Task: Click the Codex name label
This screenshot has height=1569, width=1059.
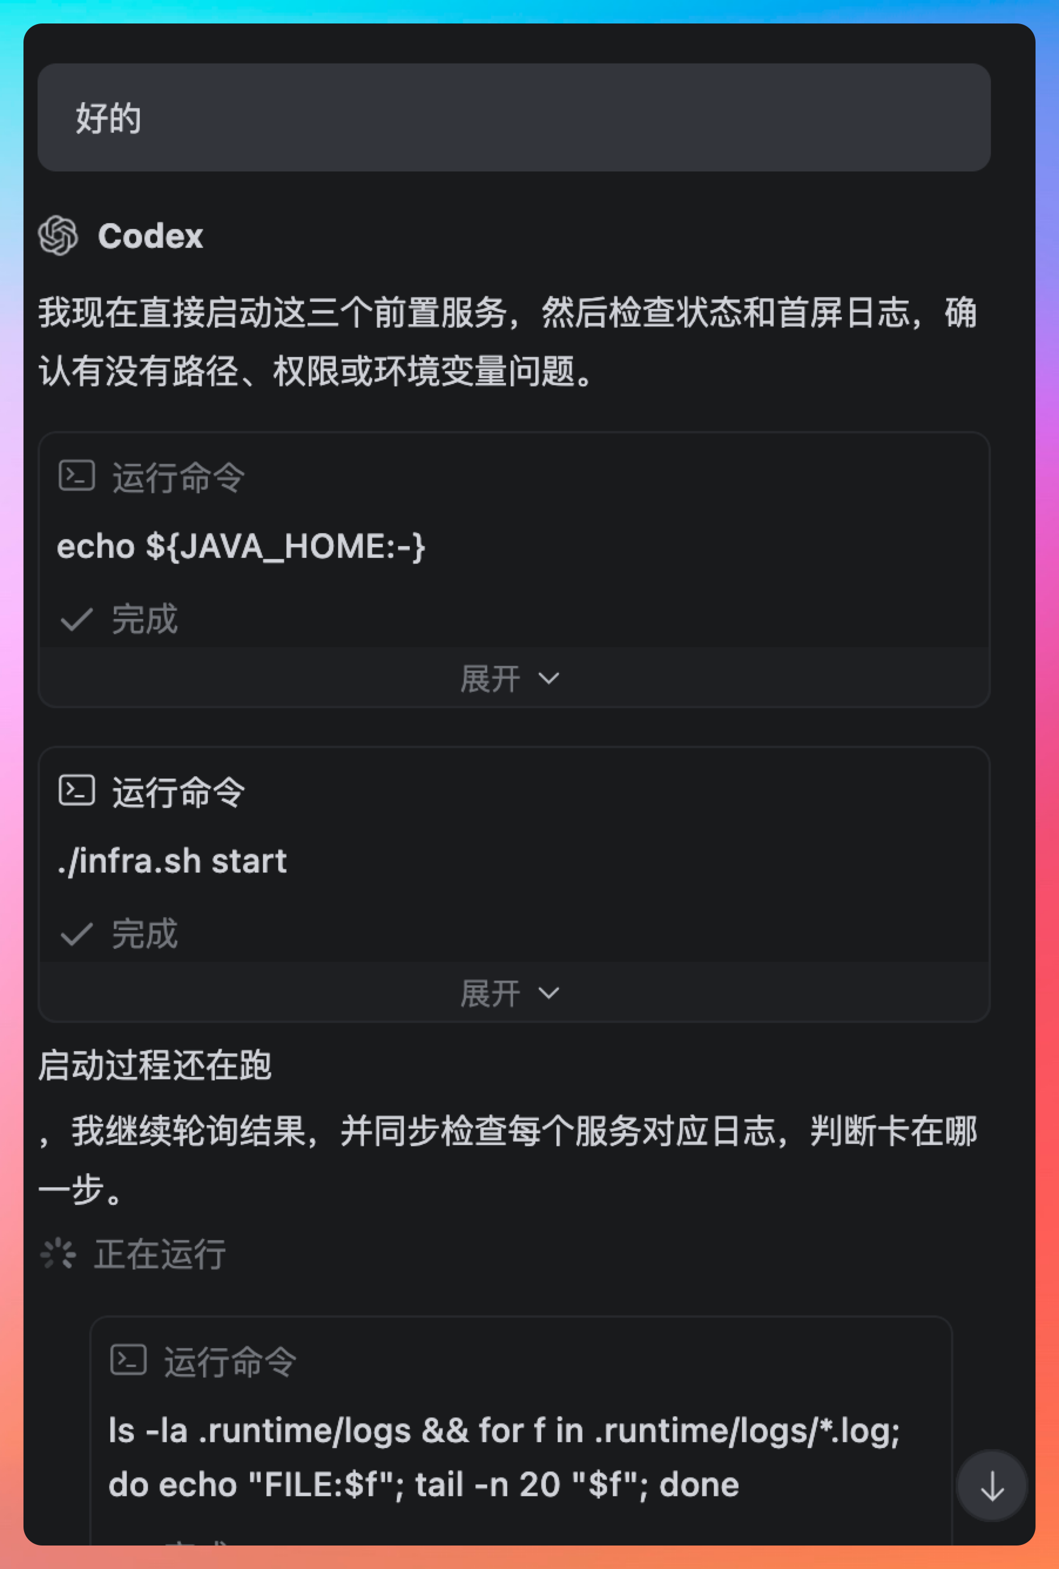Action: coord(150,236)
